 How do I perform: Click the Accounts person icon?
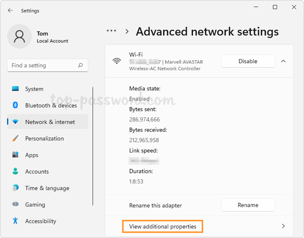[15, 172]
